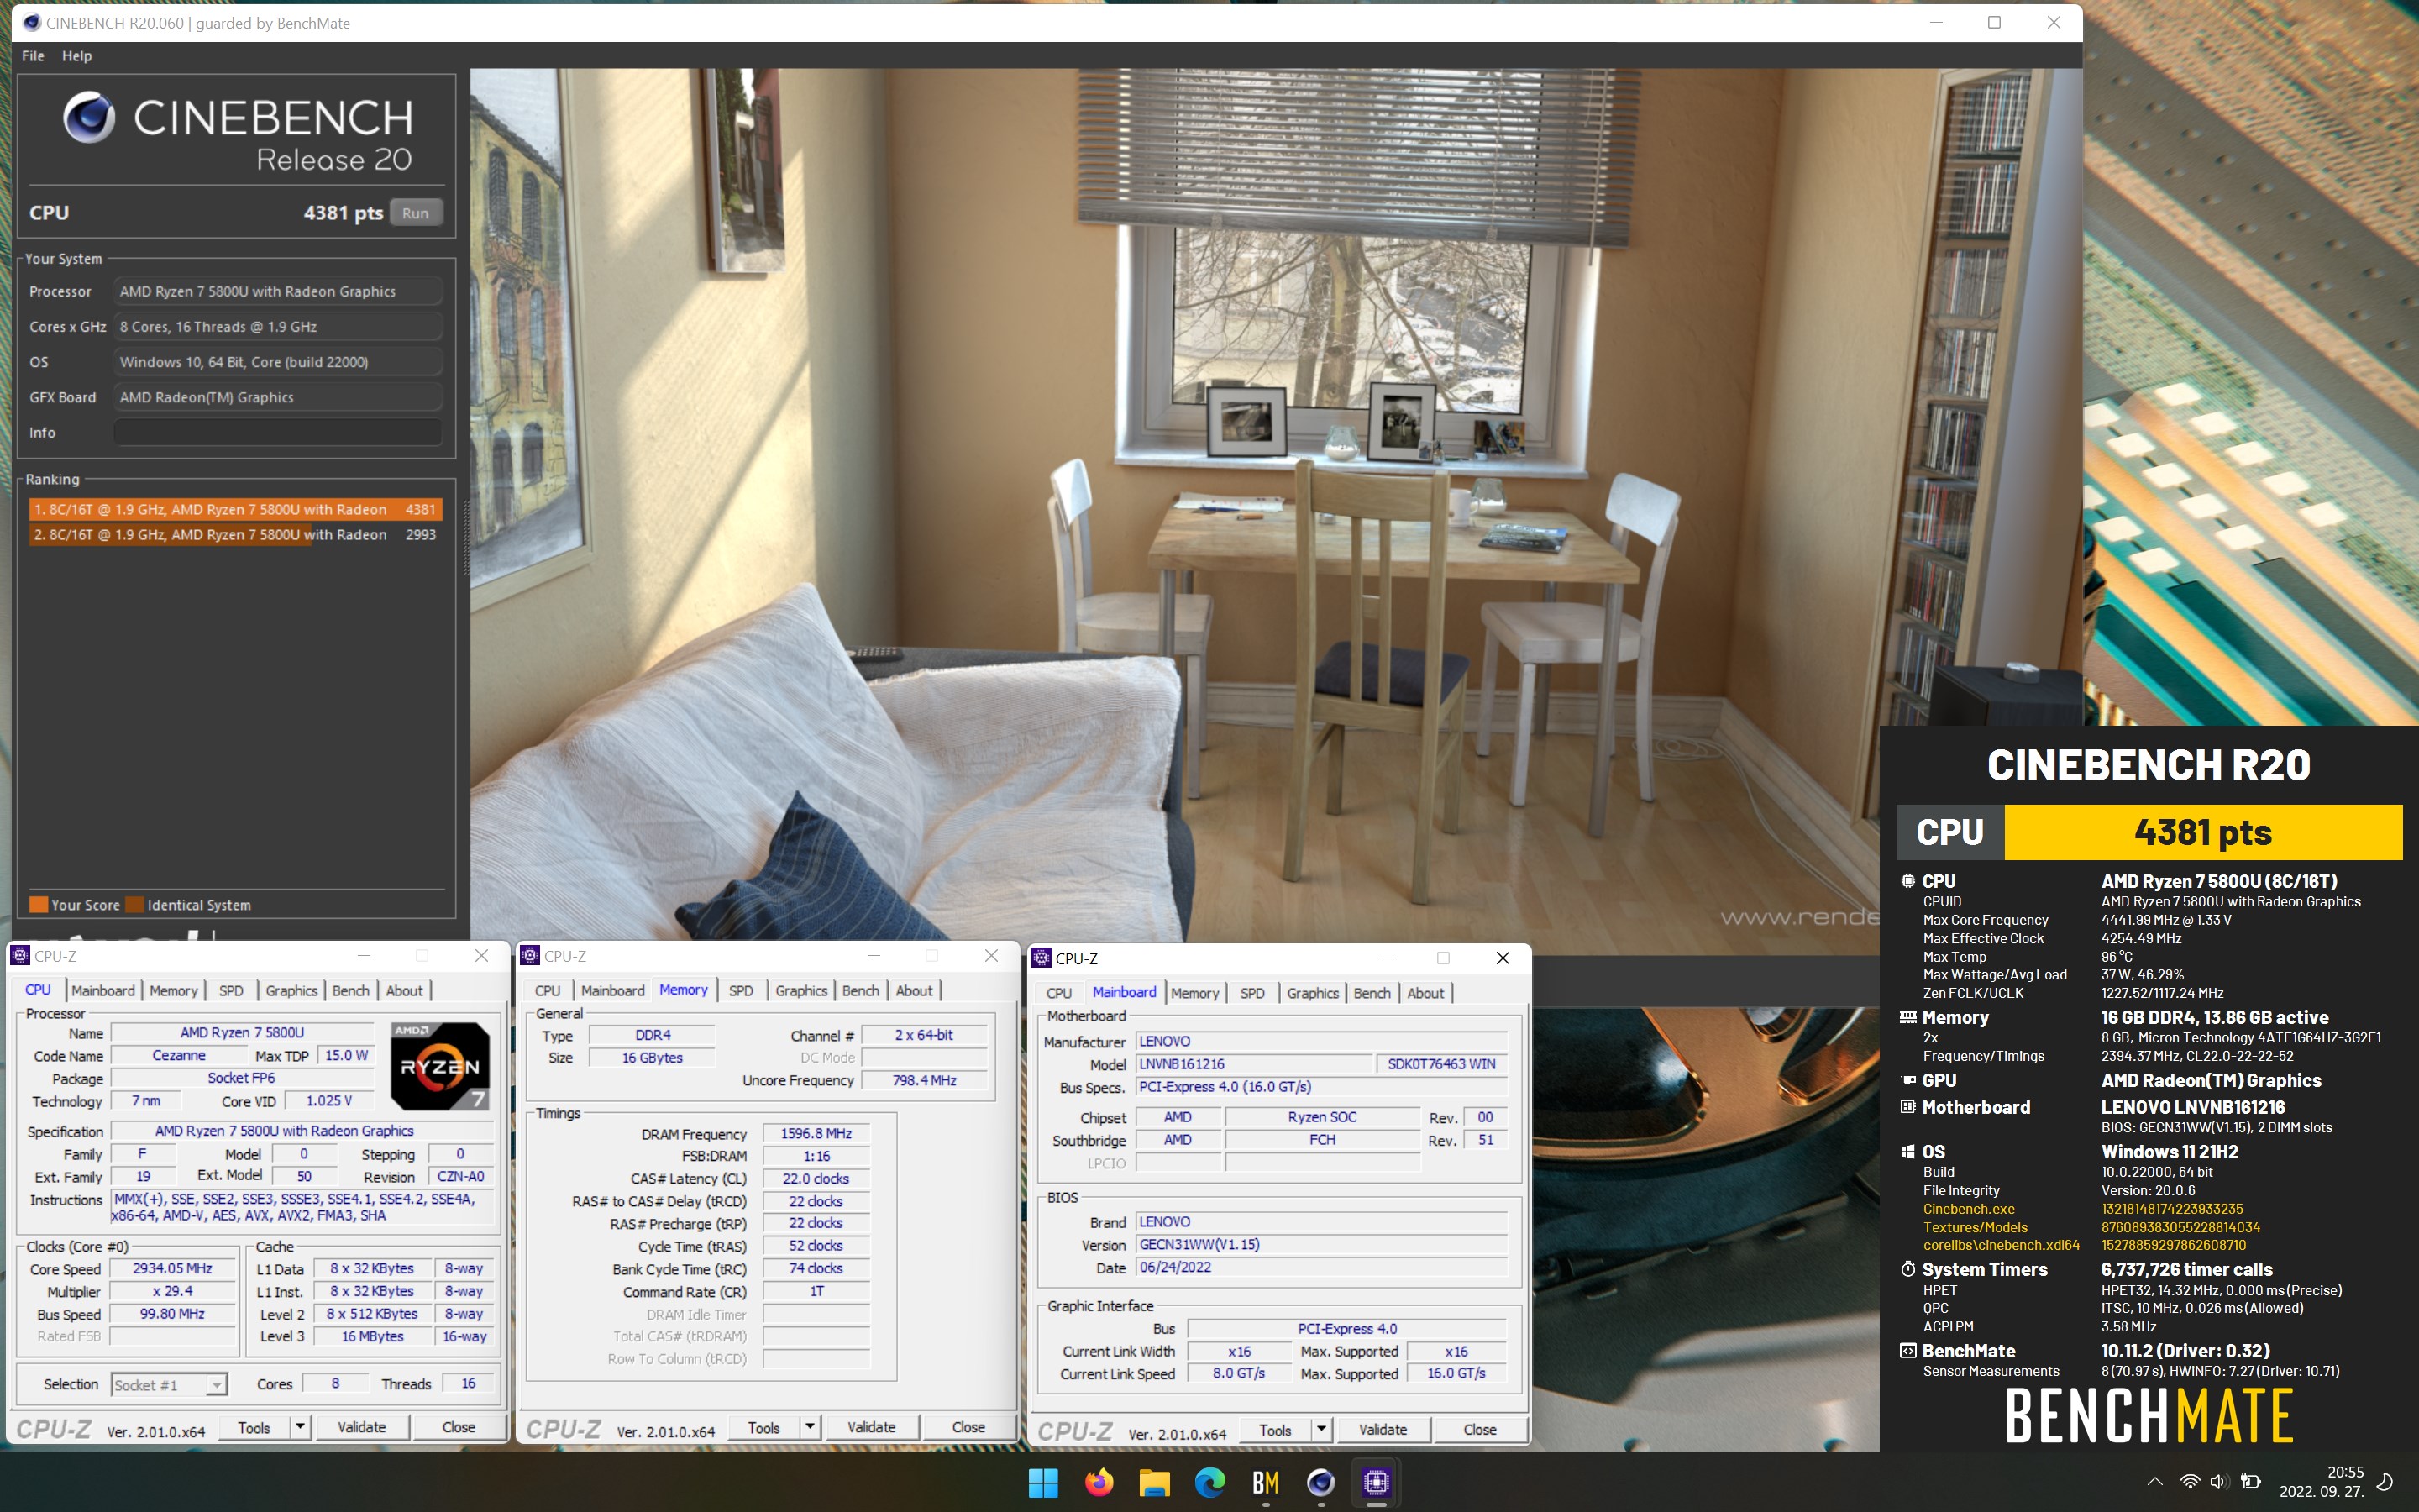
Task: Open Wi-Fi network tray icon
Action: tap(2189, 1482)
